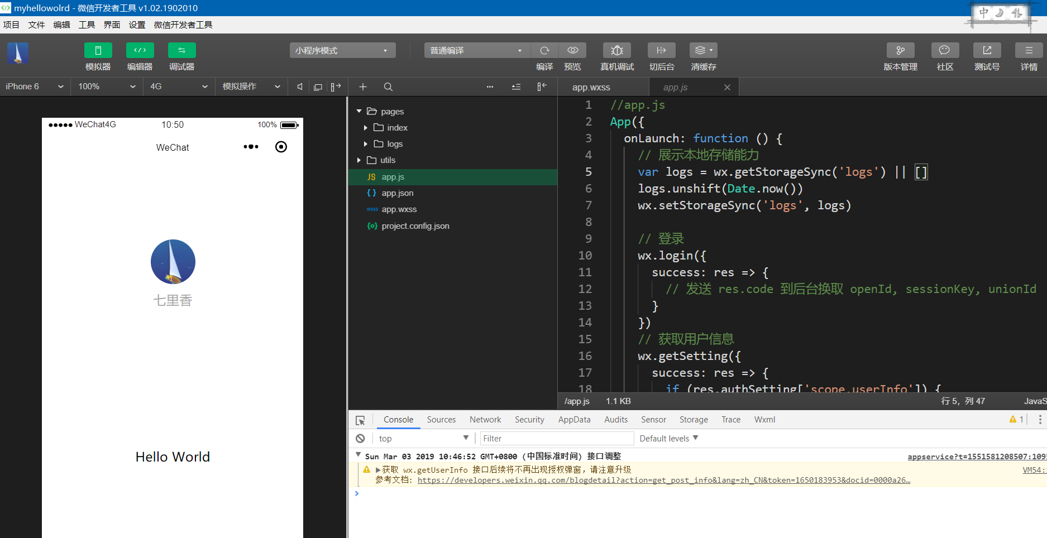This screenshot has width=1047, height=538.
Task: Open the appservice source link
Action: (977, 457)
